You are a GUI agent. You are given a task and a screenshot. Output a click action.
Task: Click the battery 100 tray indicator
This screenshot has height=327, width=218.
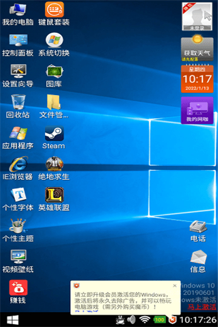(x=160, y=320)
